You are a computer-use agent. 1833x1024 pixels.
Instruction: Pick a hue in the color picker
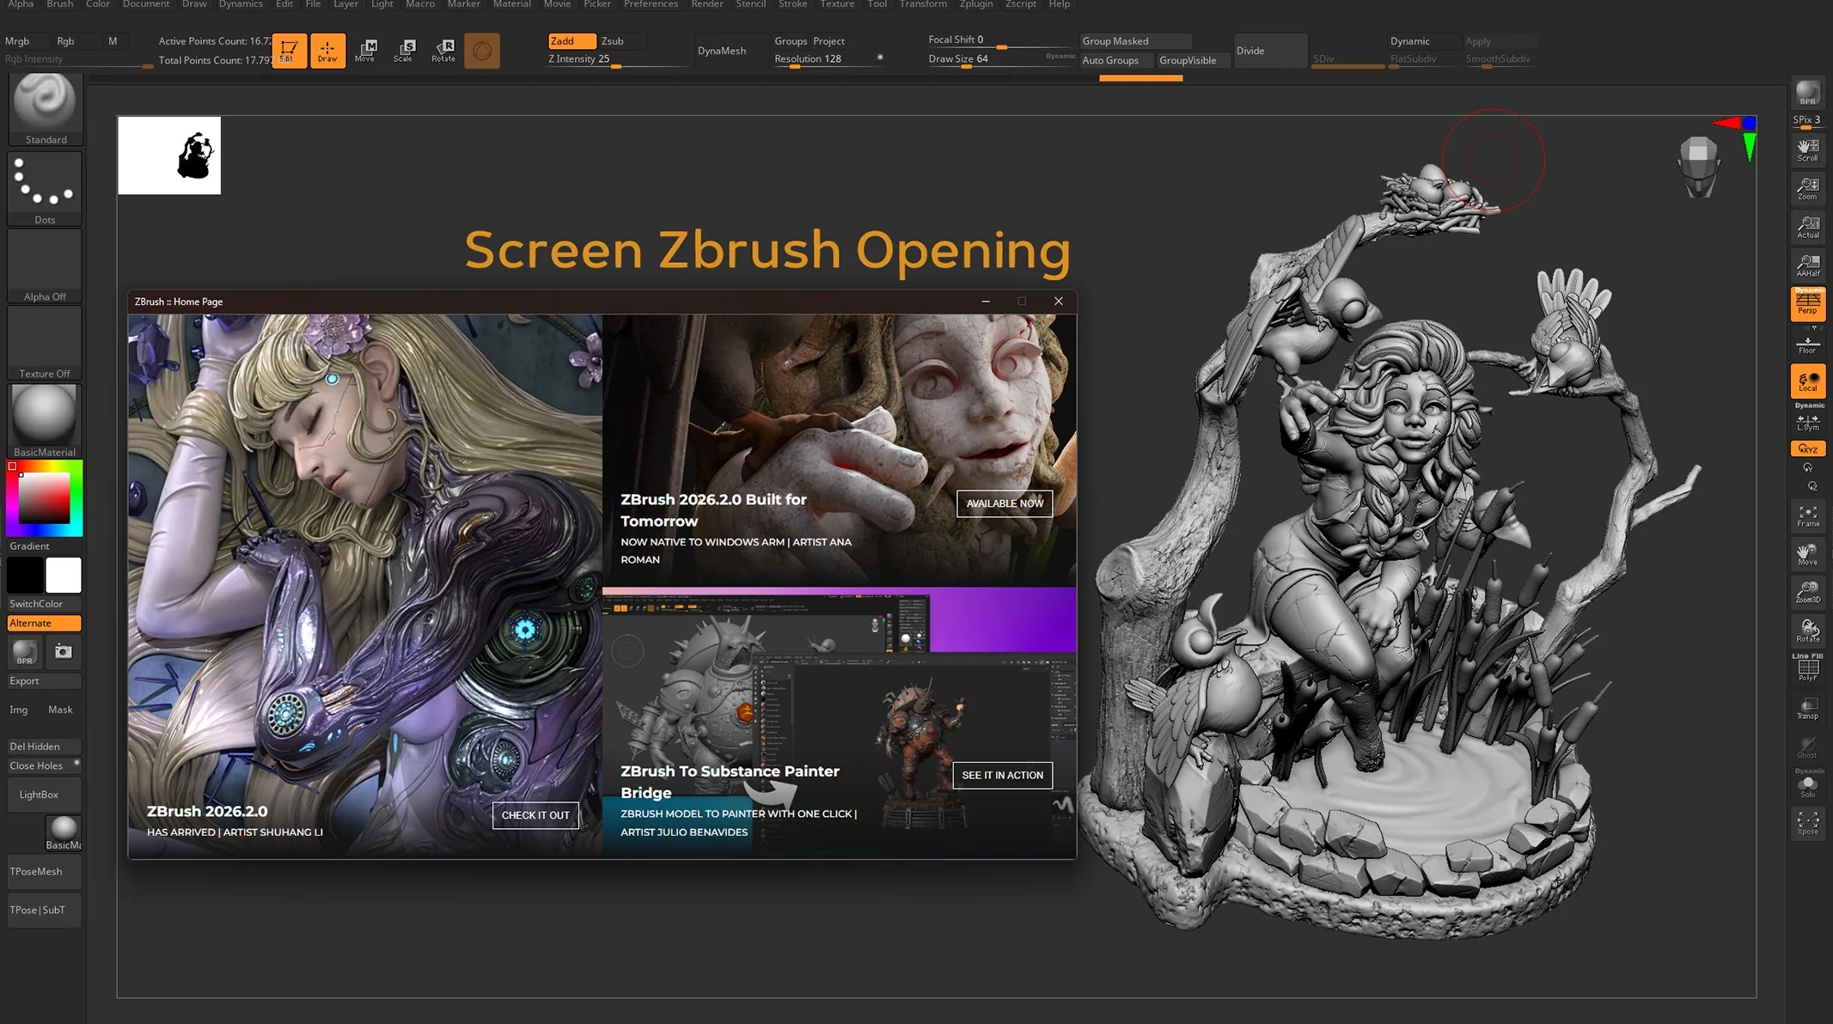point(45,498)
